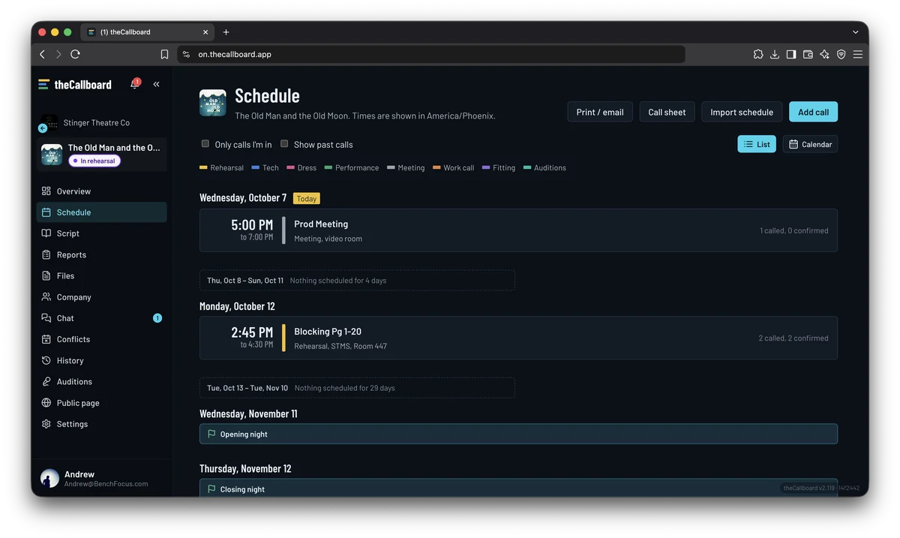The height and width of the screenshot is (538, 900).
Task: Select the theCallboard browser tab
Action: pyautogui.click(x=147, y=32)
